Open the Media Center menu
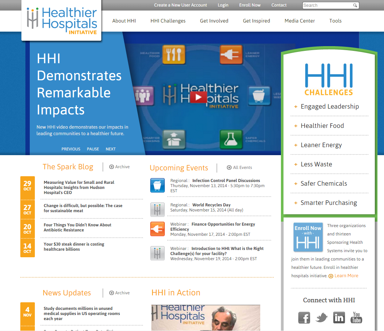 click(x=299, y=21)
